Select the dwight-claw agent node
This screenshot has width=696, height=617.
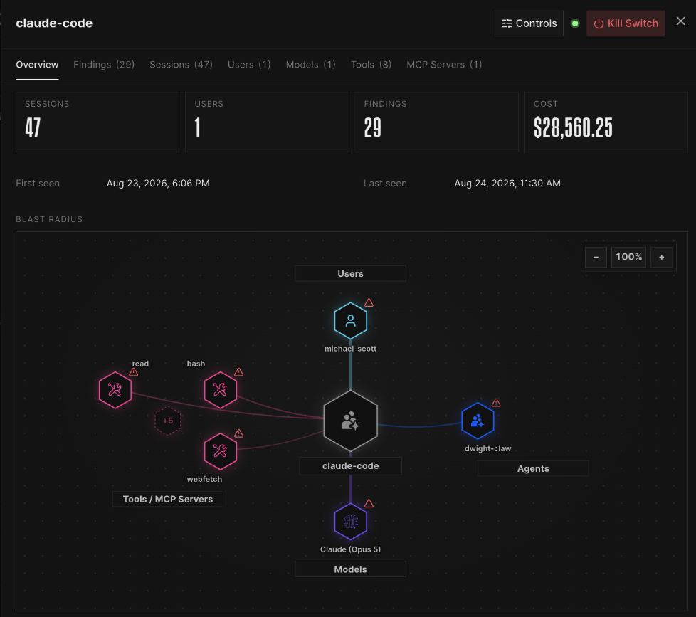(x=478, y=421)
